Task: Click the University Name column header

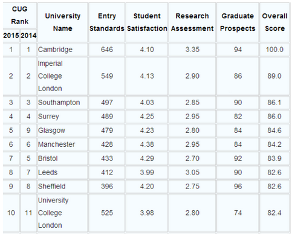Action: 63,22
